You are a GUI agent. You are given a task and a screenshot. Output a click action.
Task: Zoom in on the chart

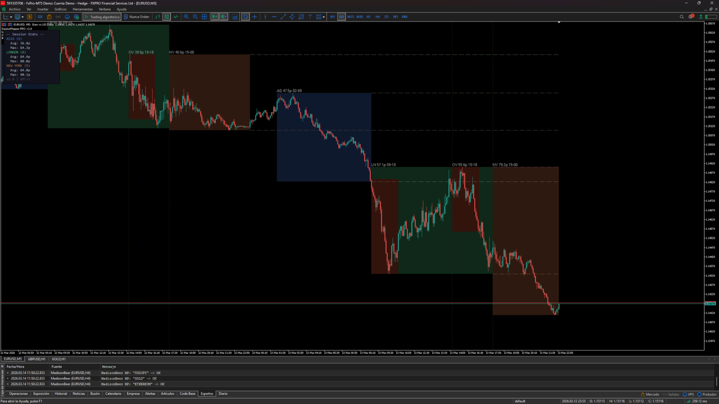tap(186, 17)
